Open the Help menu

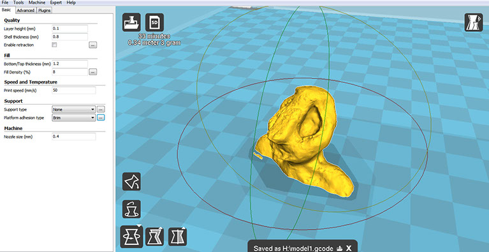tap(71, 3)
